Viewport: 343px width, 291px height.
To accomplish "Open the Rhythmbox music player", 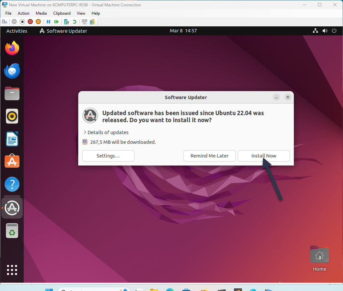I will coord(12,116).
